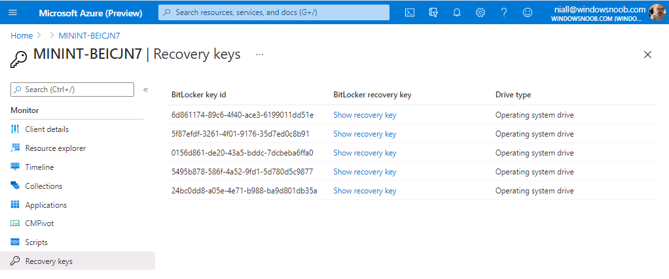Click the CMPivot icon

(15, 223)
